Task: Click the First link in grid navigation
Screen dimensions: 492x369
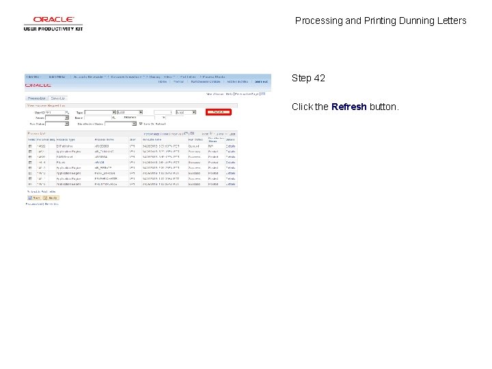Action: pyautogui.click(x=205, y=134)
